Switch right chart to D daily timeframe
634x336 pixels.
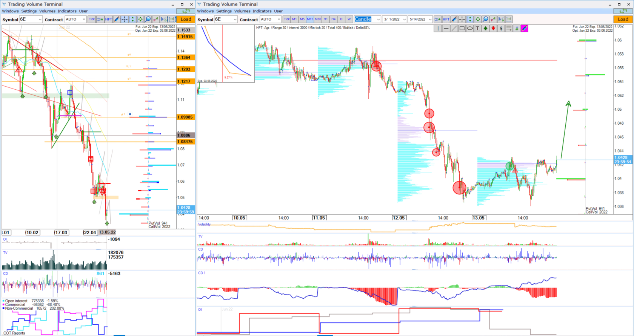pyautogui.click(x=341, y=19)
